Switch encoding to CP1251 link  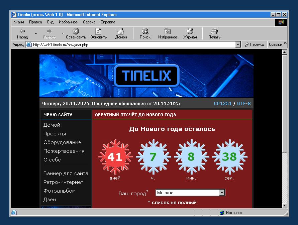click(222, 104)
